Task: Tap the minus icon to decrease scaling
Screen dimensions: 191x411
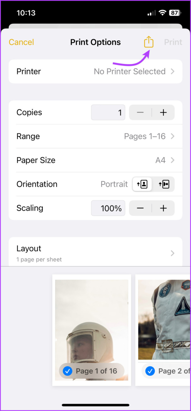Action: pyautogui.click(x=140, y=208)
